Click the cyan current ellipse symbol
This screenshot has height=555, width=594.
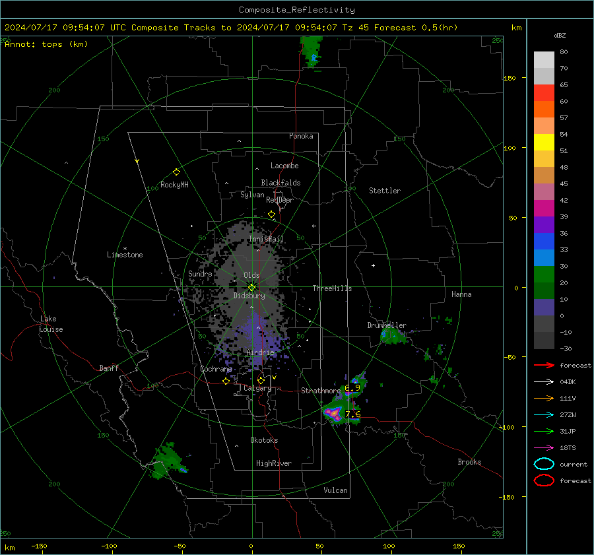point(544,464)
